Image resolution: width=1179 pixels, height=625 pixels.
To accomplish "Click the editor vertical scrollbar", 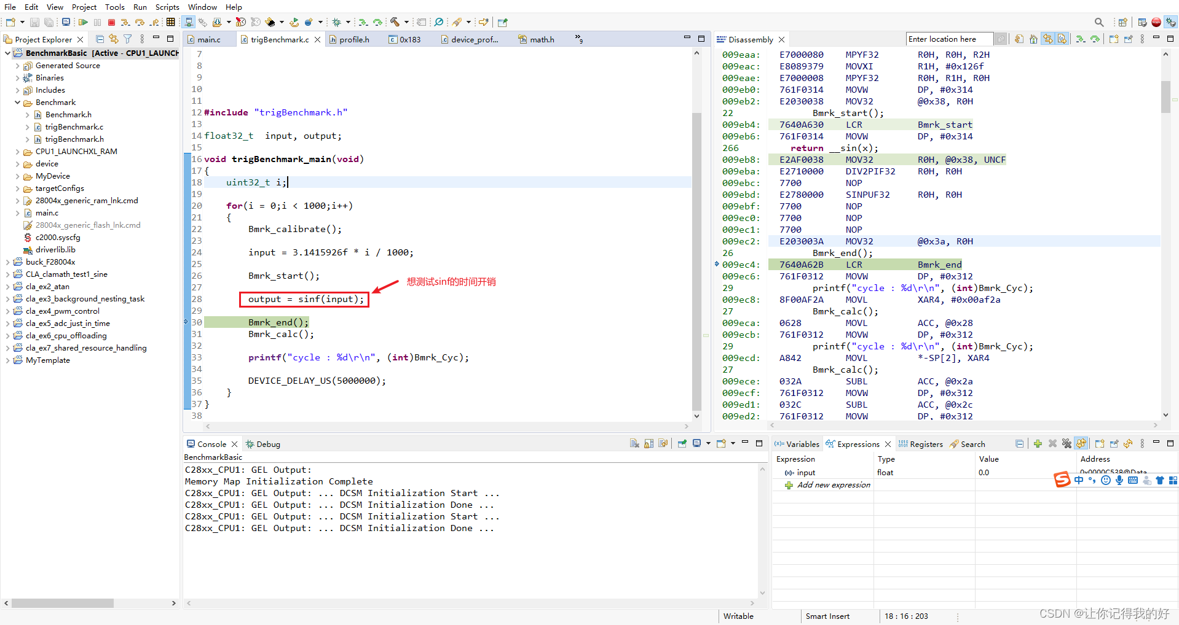I will pyautogui.click(x=696, y=233).
